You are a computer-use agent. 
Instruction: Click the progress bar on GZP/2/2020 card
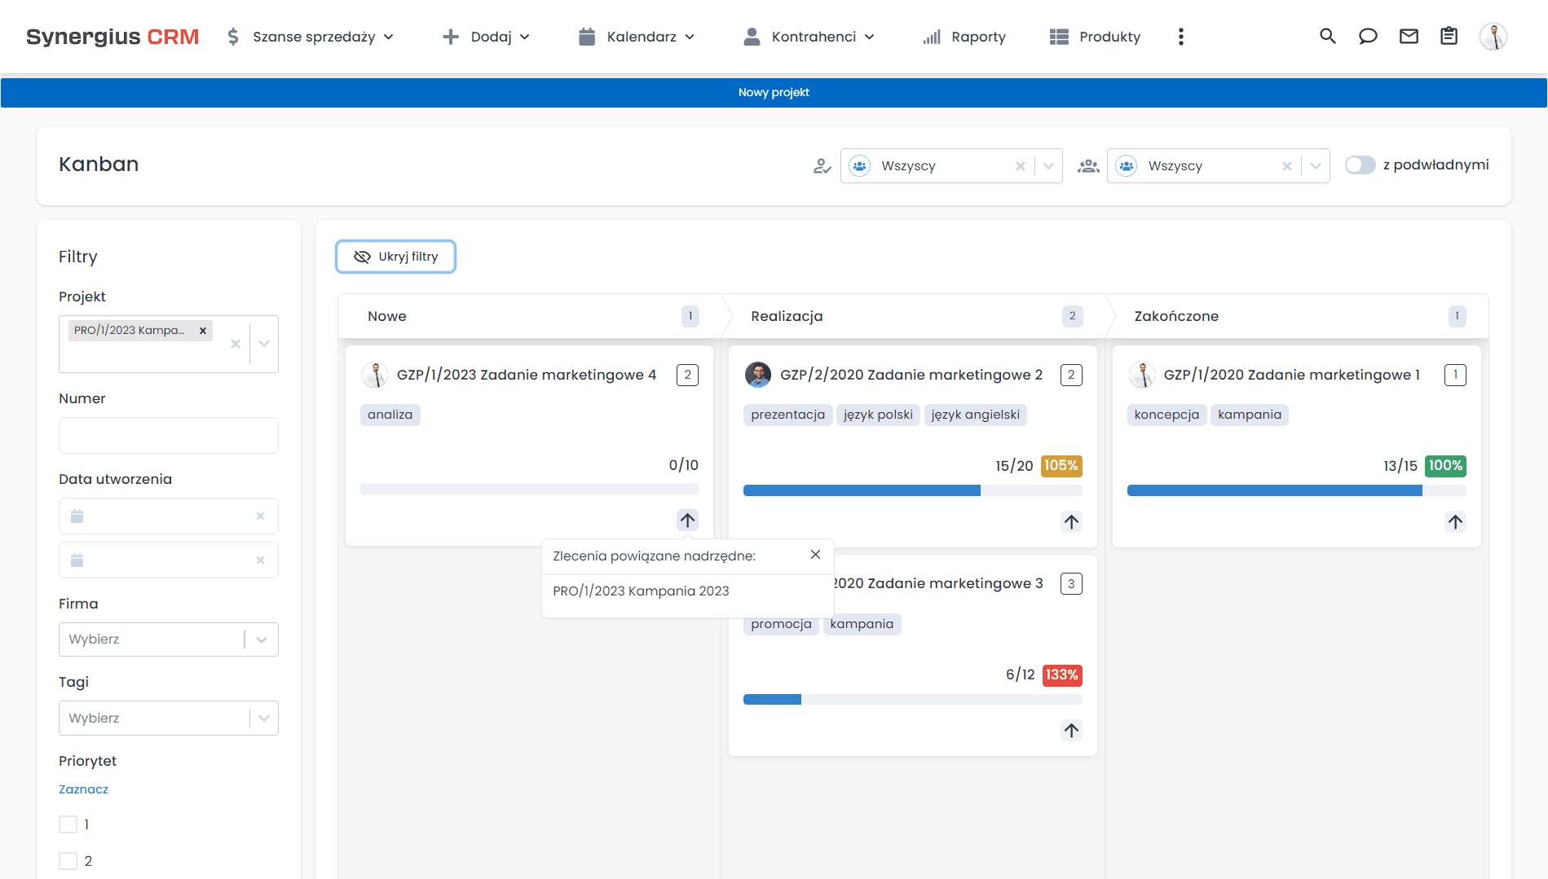(912, 490)
